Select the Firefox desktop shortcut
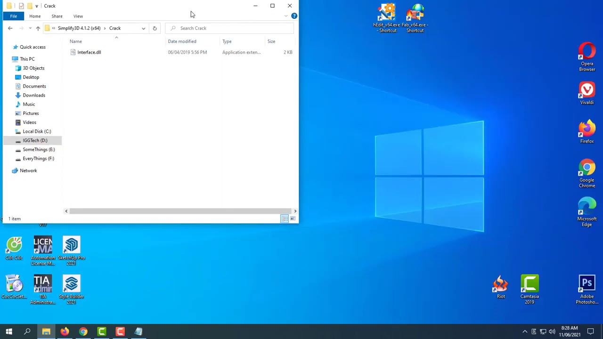 click(x=587, y=132)
